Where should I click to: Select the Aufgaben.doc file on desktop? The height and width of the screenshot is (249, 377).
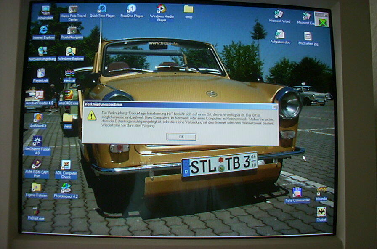point(280,35)
